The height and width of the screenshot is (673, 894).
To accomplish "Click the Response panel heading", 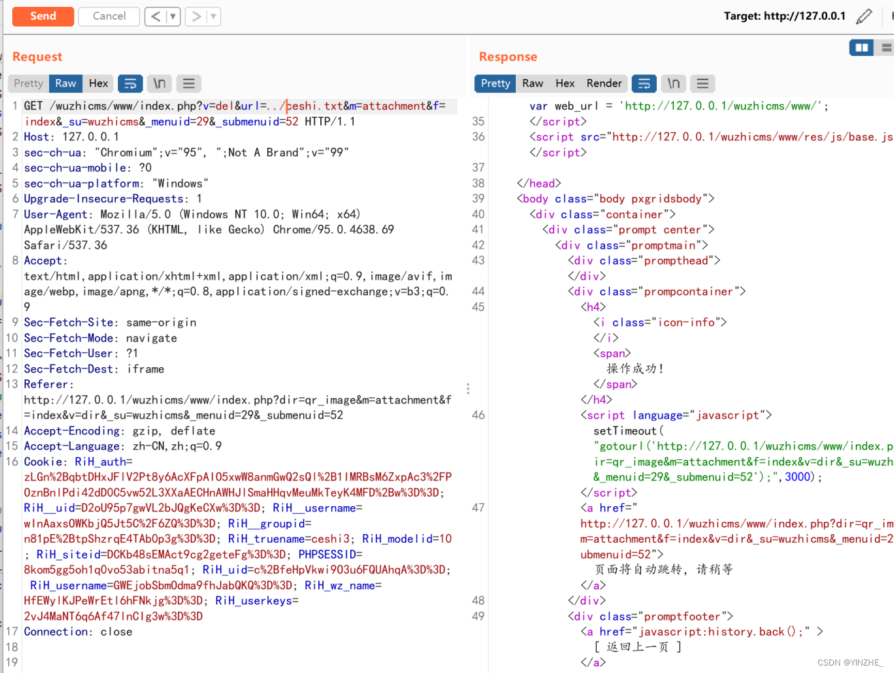I will [508, 57].
